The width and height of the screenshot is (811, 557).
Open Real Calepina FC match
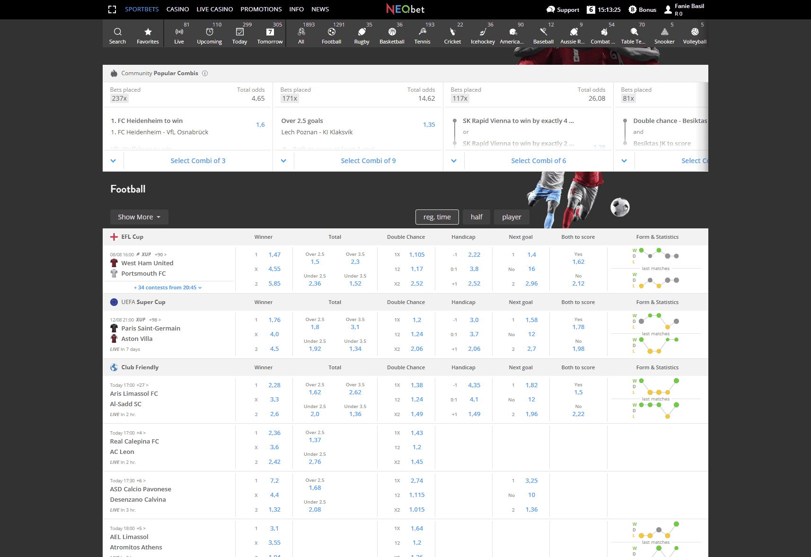coord(134,442)
